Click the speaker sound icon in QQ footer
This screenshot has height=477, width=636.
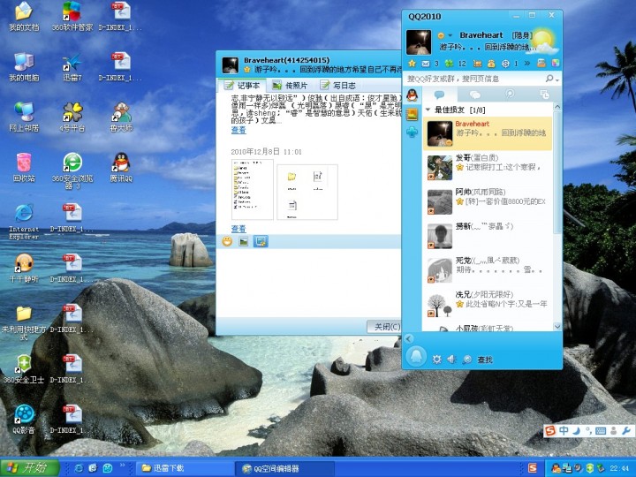[450, 360]
